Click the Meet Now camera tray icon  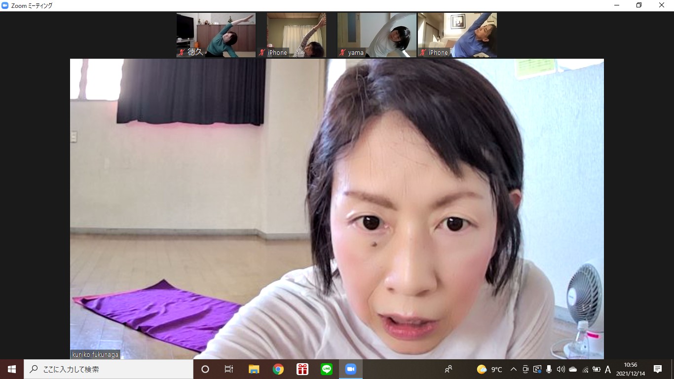click(x=525, y=369)
